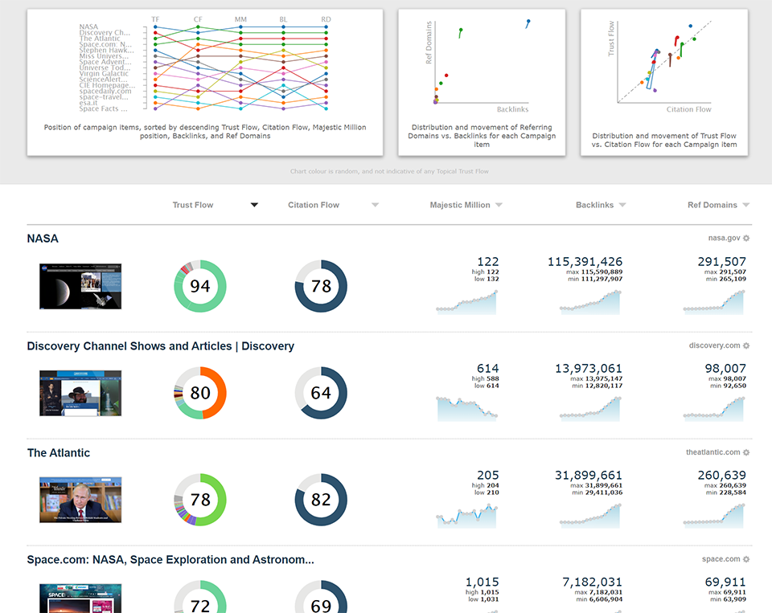The height and width of the screenshot is (613, 772).
Task: Open settings gear beside discovery.com
Action: [x=746, y=345]
